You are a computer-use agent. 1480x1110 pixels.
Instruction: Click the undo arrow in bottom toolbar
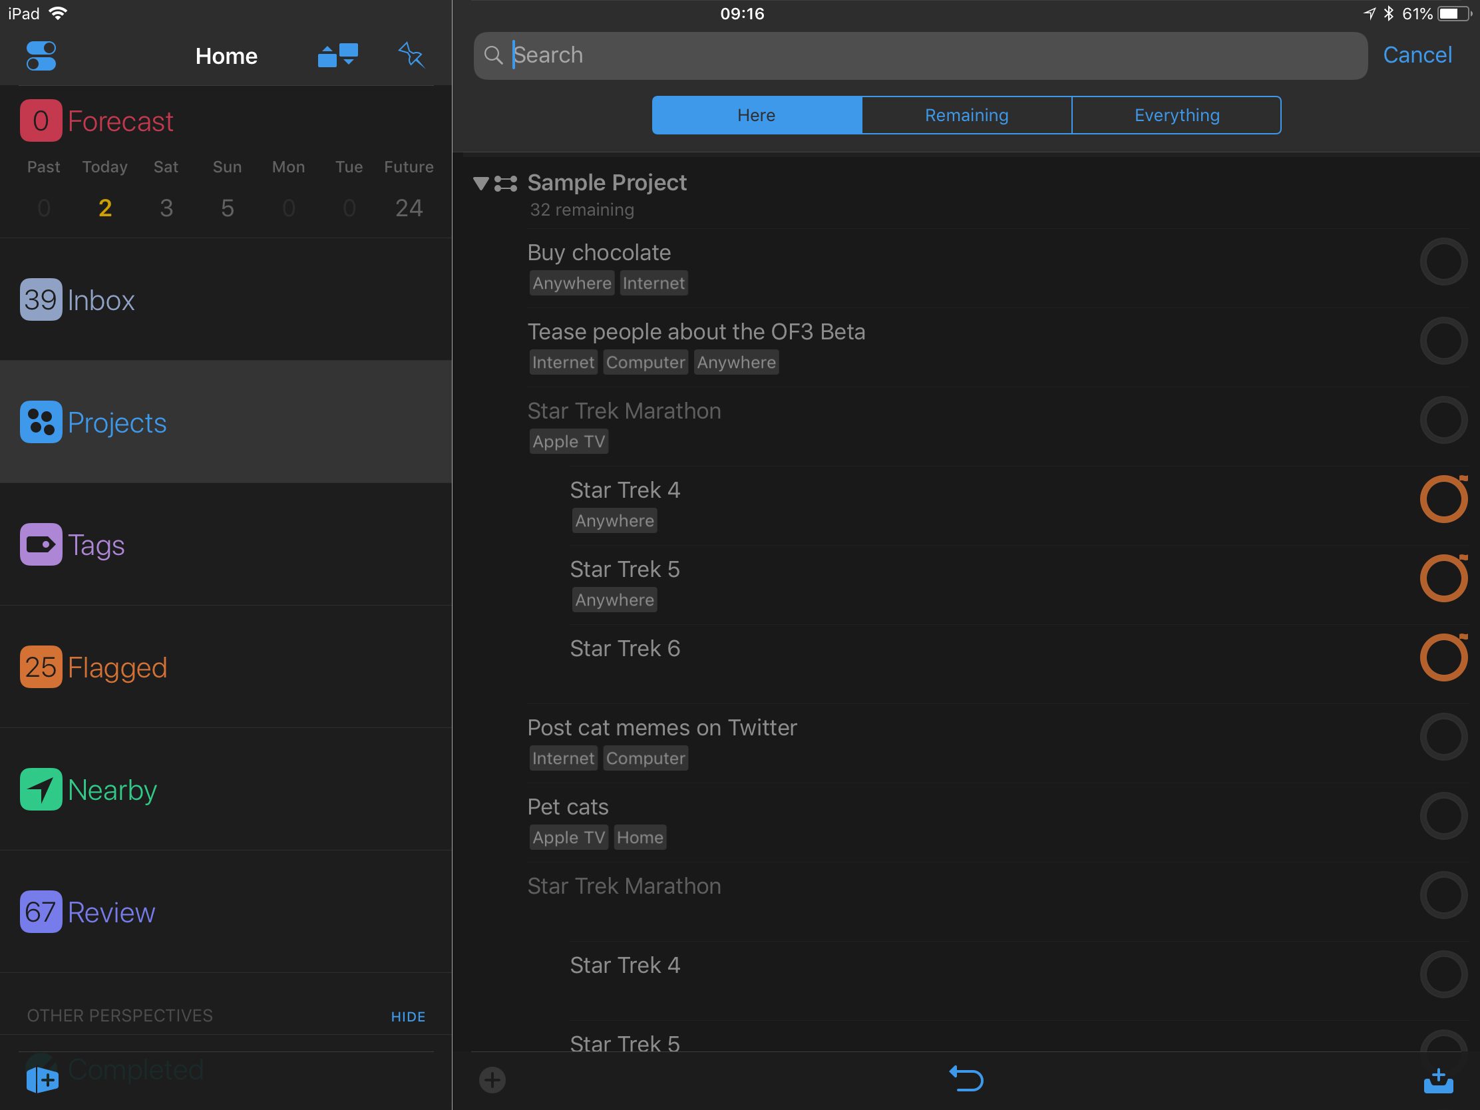pos(966,1079)
